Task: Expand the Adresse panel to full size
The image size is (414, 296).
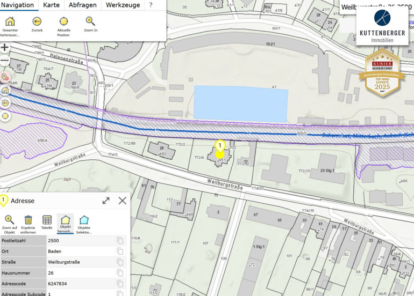Action: [106, 201]
